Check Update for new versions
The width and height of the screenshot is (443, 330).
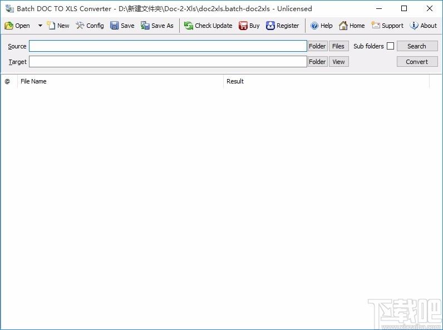coord(208,26)
